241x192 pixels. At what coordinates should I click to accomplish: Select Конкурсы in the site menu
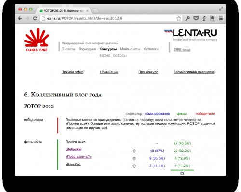(108, 49)
